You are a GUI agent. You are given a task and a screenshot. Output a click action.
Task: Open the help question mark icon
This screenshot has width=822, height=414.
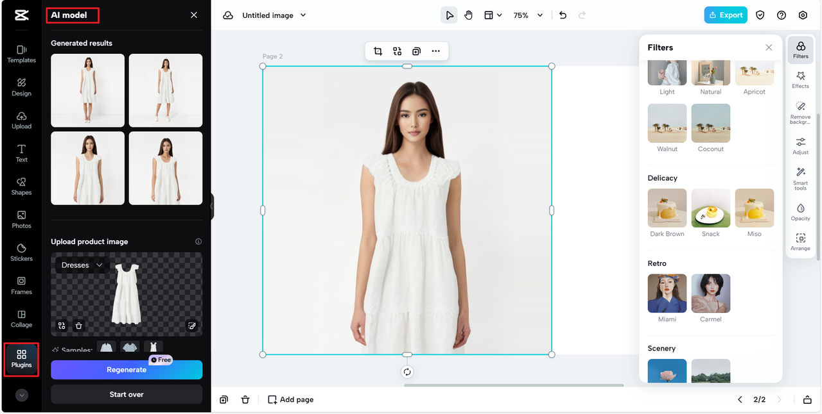tap(782, 15)
